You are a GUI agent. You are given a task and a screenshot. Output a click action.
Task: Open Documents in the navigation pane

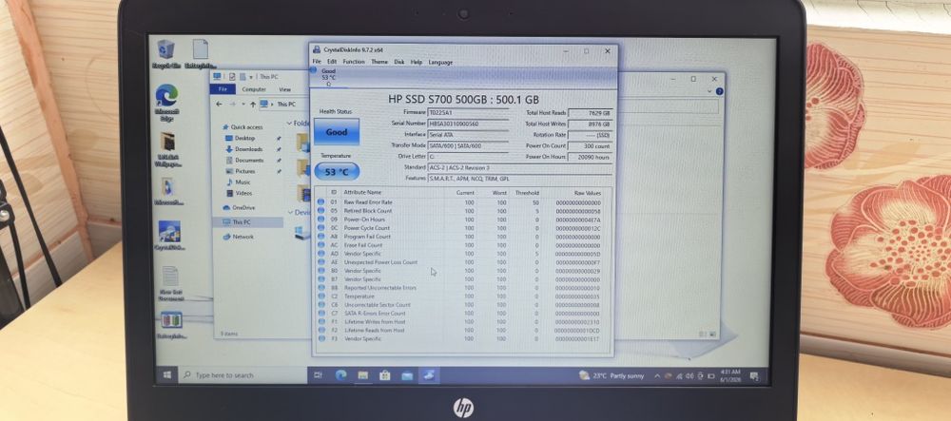tap(245, 160)
